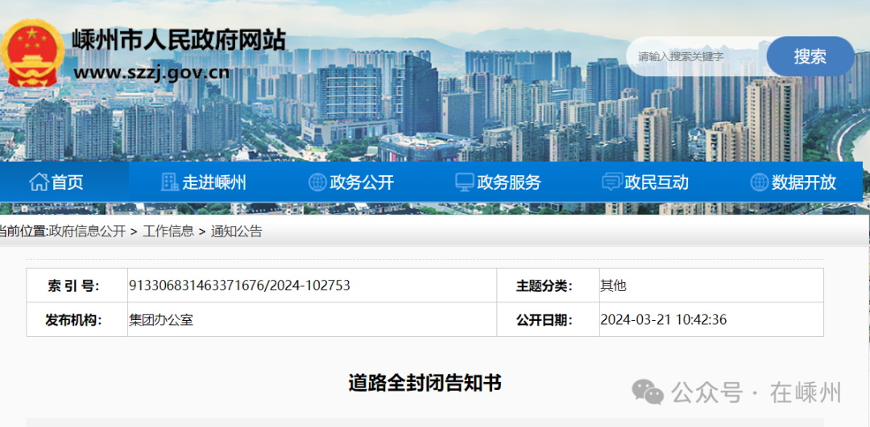Click the building icon beside 走进嵊州
The width and height of the screenshot is (870, 427).
tap(169, 183)
